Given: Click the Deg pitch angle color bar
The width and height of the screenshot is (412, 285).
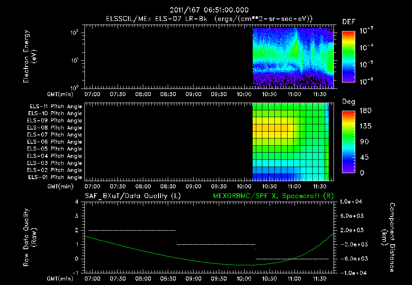Looking at the screenshot, I should (x=348, y=142).
